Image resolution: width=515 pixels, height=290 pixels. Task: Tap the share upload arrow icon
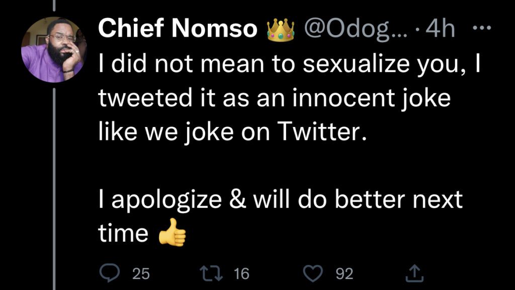[x=412, y=273]
